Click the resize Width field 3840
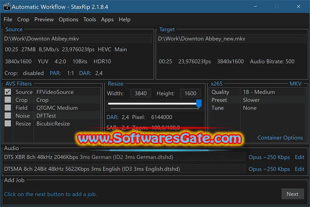 140,93
